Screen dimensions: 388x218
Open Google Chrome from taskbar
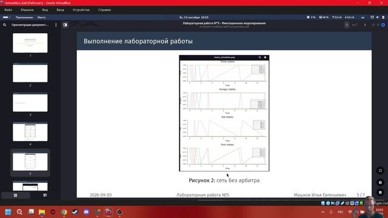tap(64, 212)
